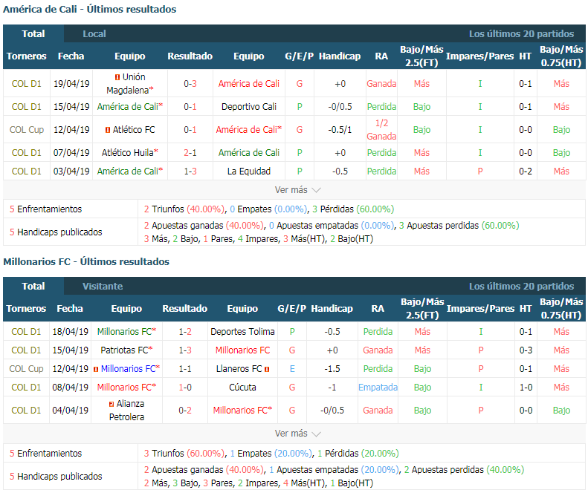Click COL Cup in the Atlético FC row
Viewport: 588px width, 490px height.
pos(27,130)
